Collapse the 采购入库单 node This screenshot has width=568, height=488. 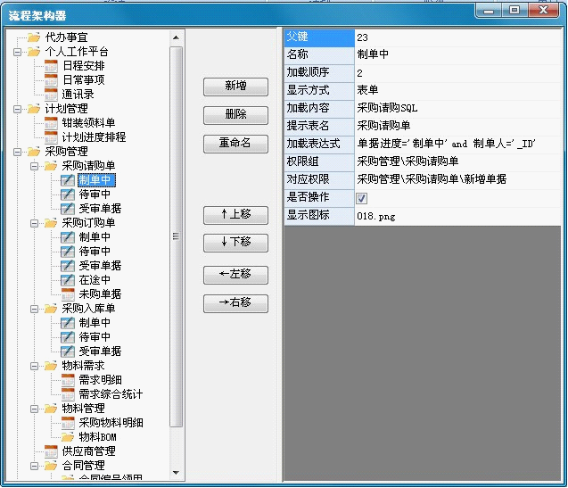tap(34, 309)
